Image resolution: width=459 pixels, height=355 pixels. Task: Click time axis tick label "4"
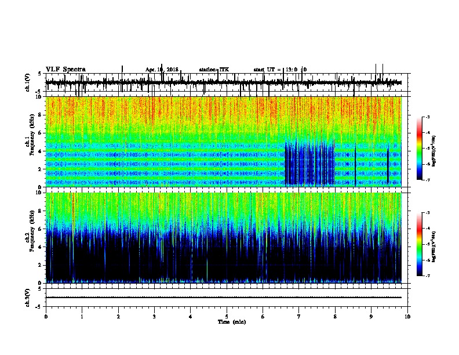191,317
